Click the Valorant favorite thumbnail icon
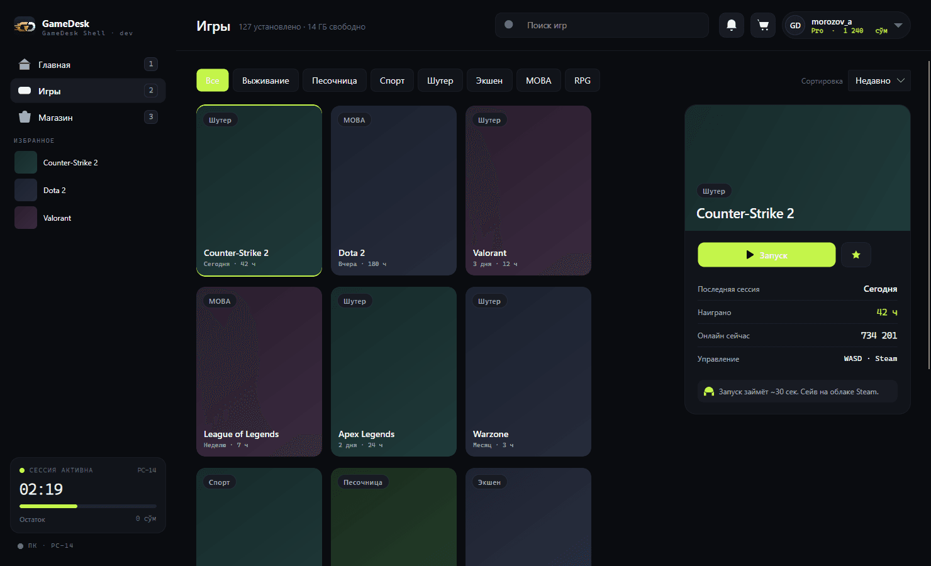931x566 pixels. [x=26, y=218]
